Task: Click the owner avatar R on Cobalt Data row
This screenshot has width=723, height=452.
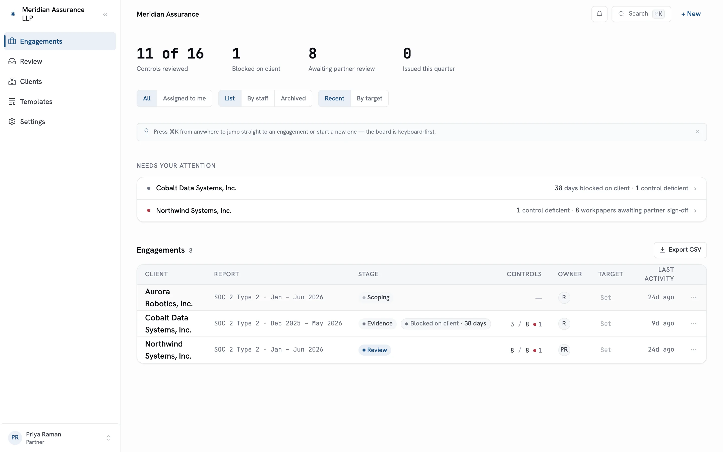Action: [x=564, y=323]
